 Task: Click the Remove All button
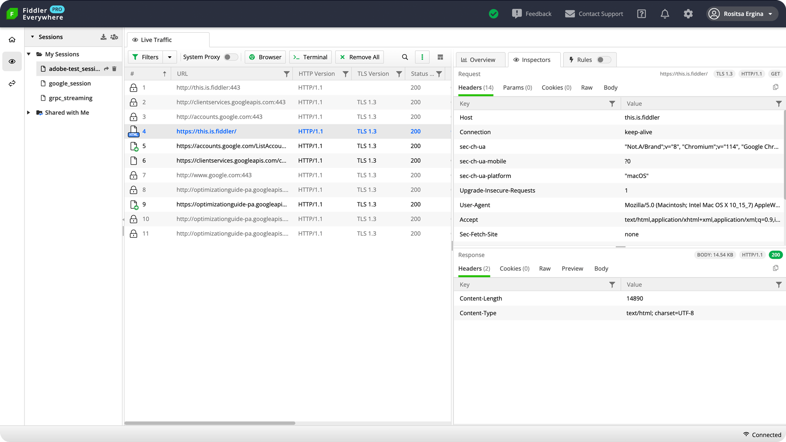(359, 57)
